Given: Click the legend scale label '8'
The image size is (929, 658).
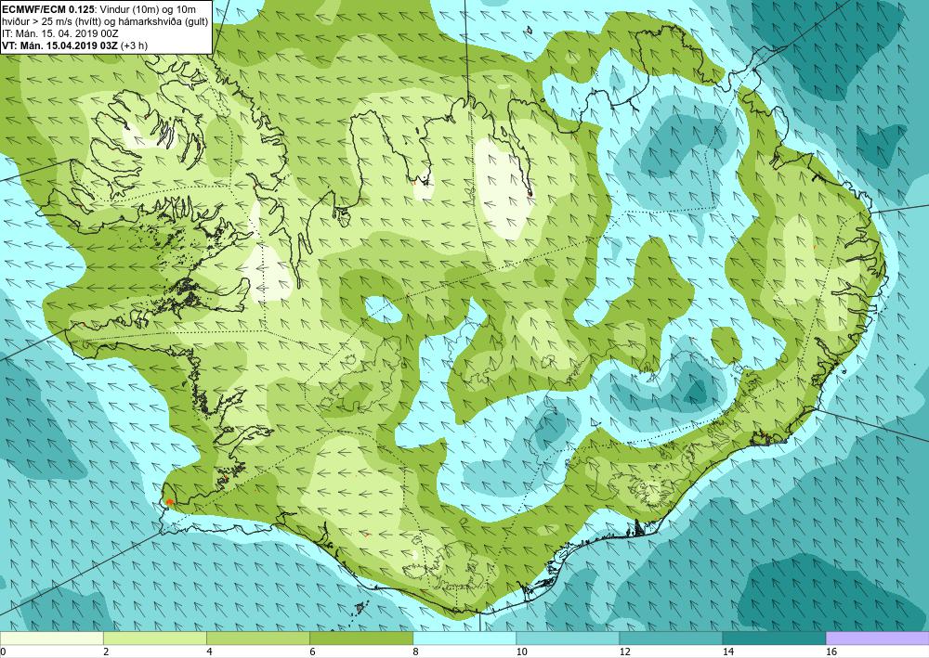Looking at the screenshot, I should [x=416, y=652].
